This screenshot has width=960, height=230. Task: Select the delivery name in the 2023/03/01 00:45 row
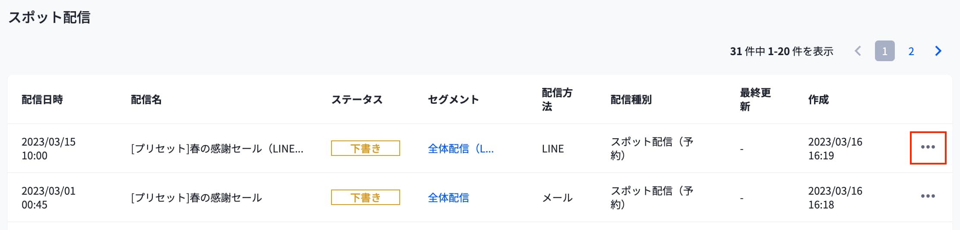(196, 198)
